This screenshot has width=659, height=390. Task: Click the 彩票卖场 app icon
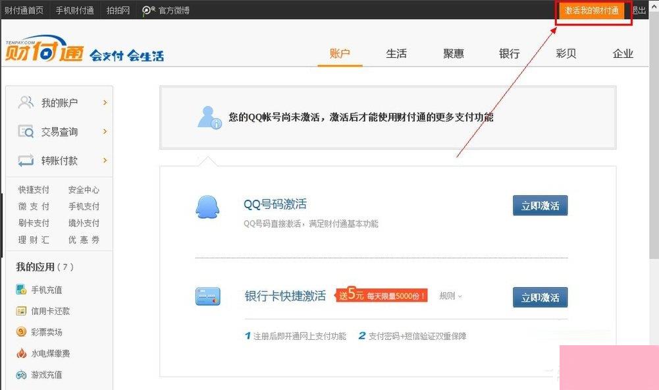coord(21,332)
